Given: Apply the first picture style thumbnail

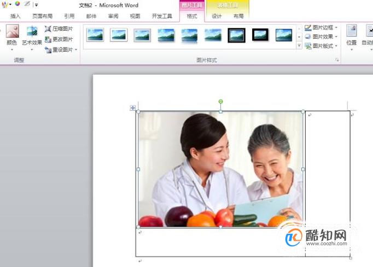Looking at the screenshot, I should pos(95,35).
